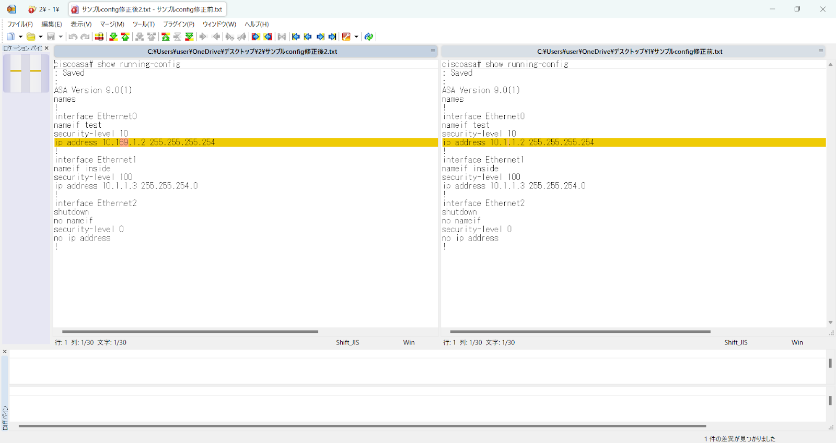Click '1 件の差異が見つかりました' status message
The width and height of the screenshot is (836, 443).
click(739, 439)
